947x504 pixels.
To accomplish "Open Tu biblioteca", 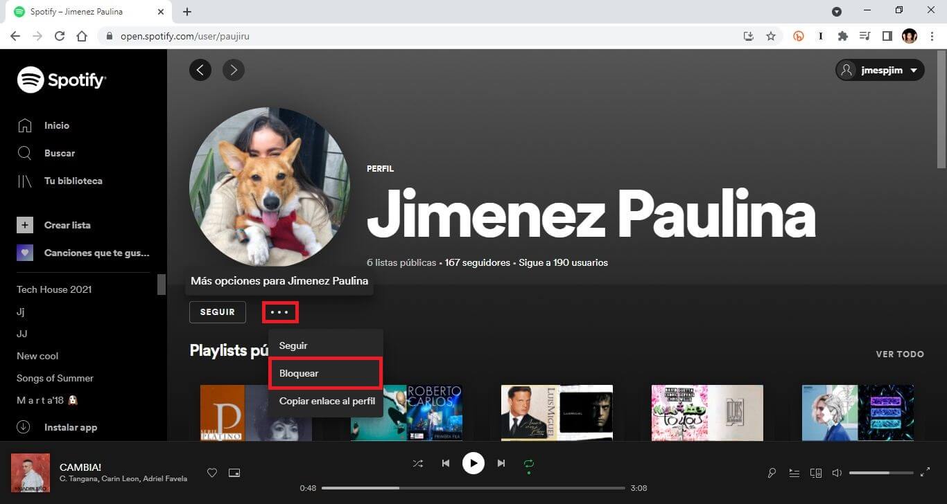I will point(73,181).
